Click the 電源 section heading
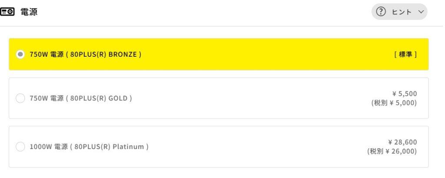 click(29, 12)
